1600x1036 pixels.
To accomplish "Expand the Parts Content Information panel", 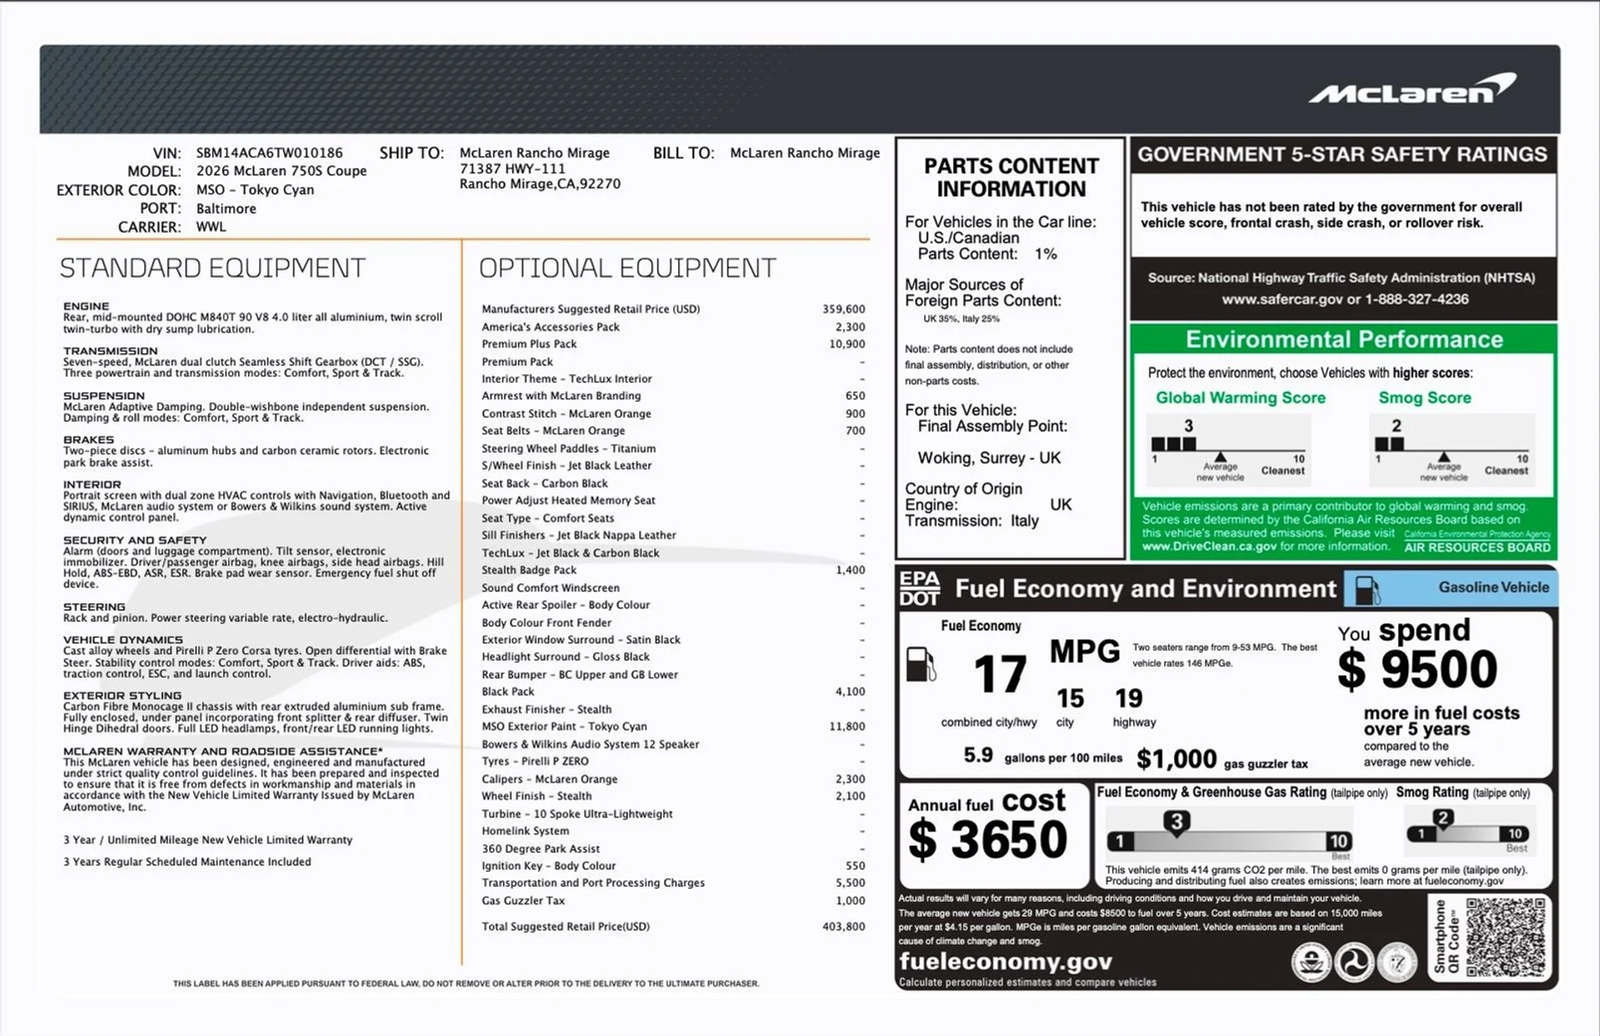I will [x=1009, y=178].
